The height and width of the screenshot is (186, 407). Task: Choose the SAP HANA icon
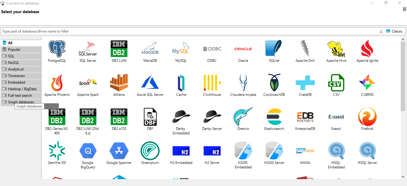tap(305, 151)
